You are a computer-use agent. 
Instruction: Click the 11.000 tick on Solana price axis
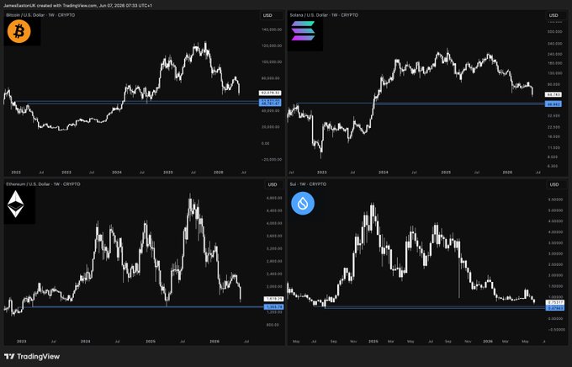[555, 148]
